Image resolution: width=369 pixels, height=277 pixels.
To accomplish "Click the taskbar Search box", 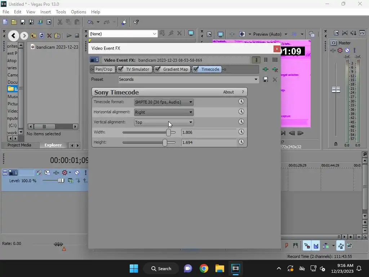I will point(161,268).
